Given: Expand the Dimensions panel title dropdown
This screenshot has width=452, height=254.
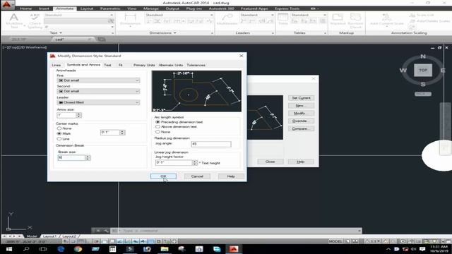Looking at the screenshot, I should pos(162,33).
